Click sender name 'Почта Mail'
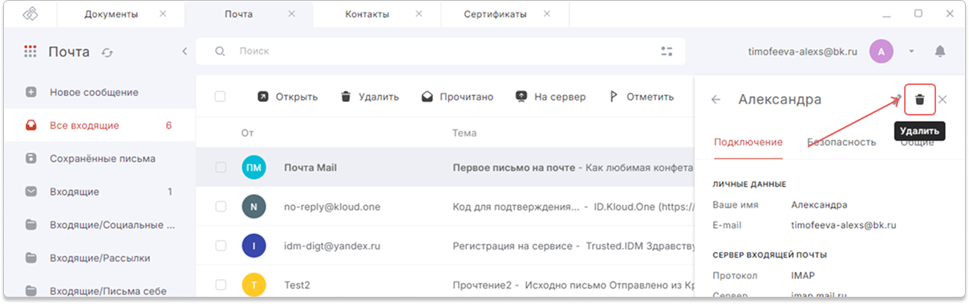 [x=310, y=168]
